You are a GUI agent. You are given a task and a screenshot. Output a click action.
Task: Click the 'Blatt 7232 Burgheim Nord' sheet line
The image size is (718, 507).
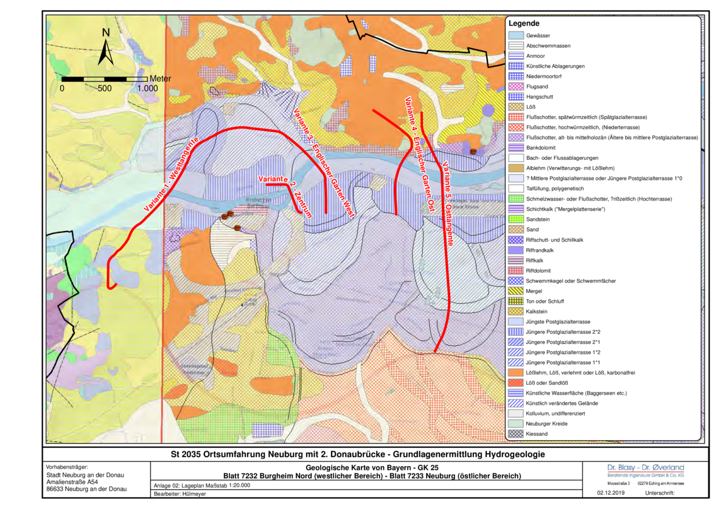click(372, 476)
